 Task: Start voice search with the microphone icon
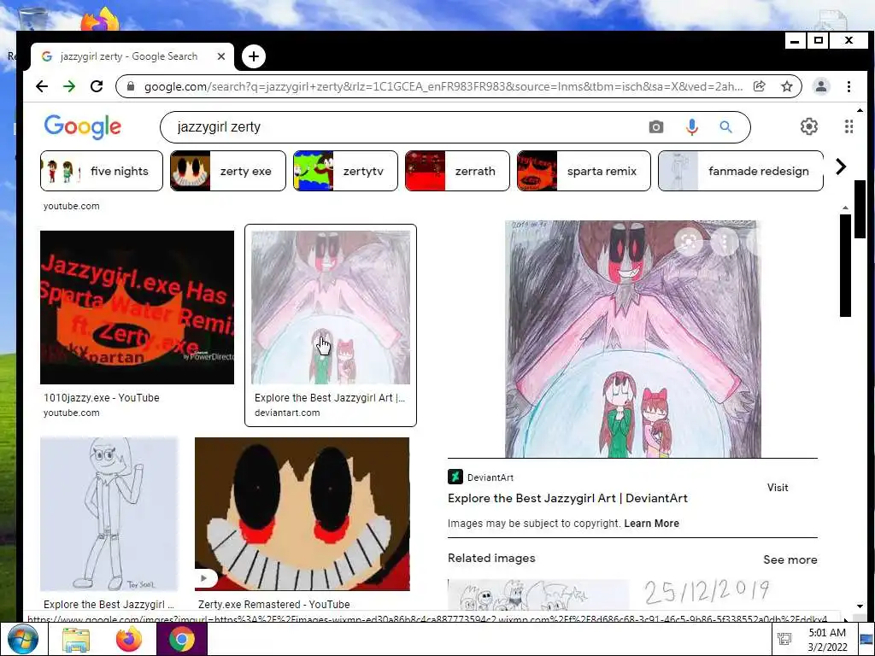[x=691, y=127]
